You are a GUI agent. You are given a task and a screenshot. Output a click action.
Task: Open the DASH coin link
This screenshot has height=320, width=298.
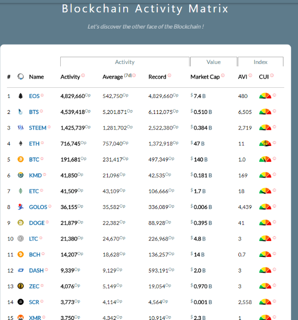[36, 271]
